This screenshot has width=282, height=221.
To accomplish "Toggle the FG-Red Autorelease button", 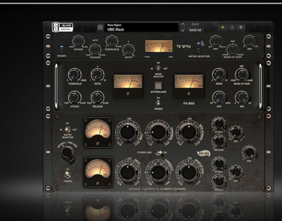I will pos(158,86).
